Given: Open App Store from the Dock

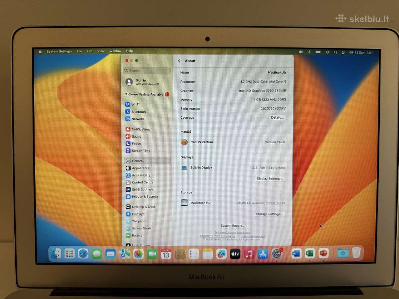Looking at the screenshot, I should click(x=263, y=254).
